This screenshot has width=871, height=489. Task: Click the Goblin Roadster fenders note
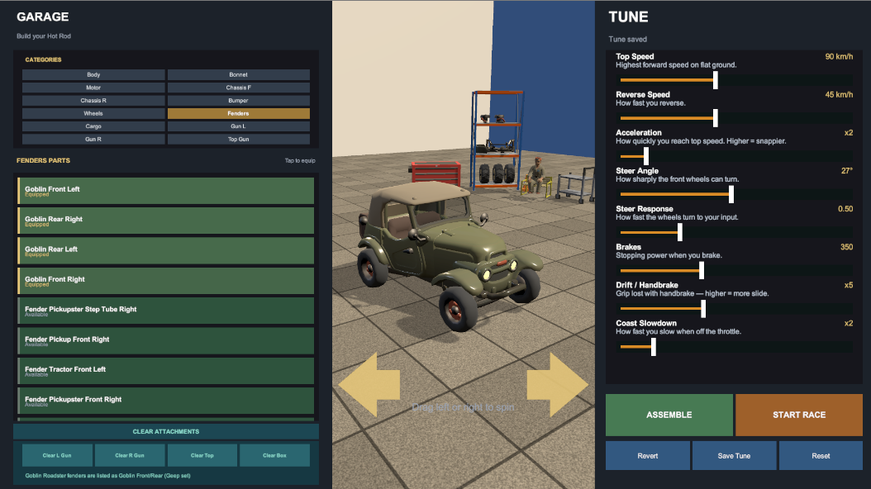pyautogui.click(x=107, y=476)
